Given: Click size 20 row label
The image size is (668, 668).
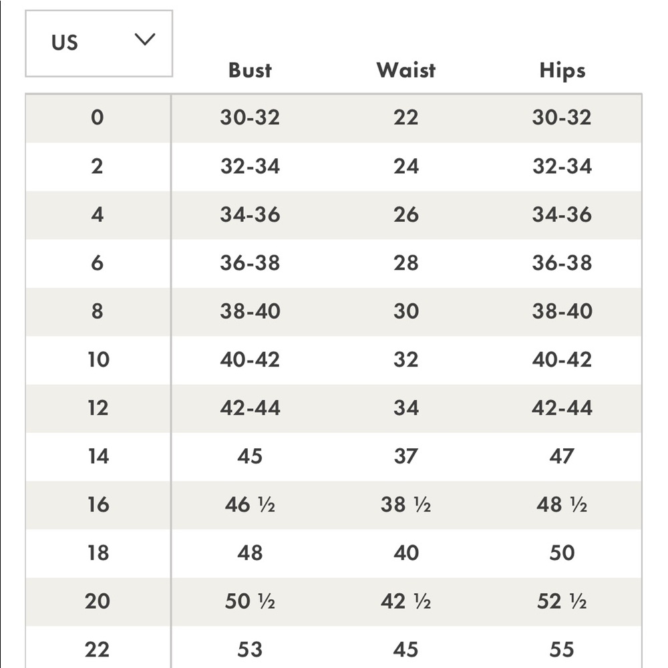Looking at the screenshot, I should (x=98, y=602).
